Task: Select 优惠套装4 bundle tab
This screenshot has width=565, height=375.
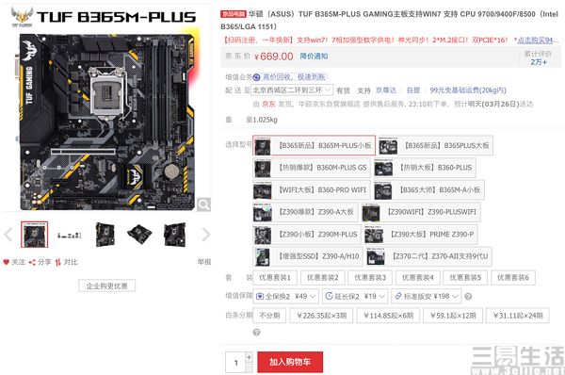Action: (417, 278)
